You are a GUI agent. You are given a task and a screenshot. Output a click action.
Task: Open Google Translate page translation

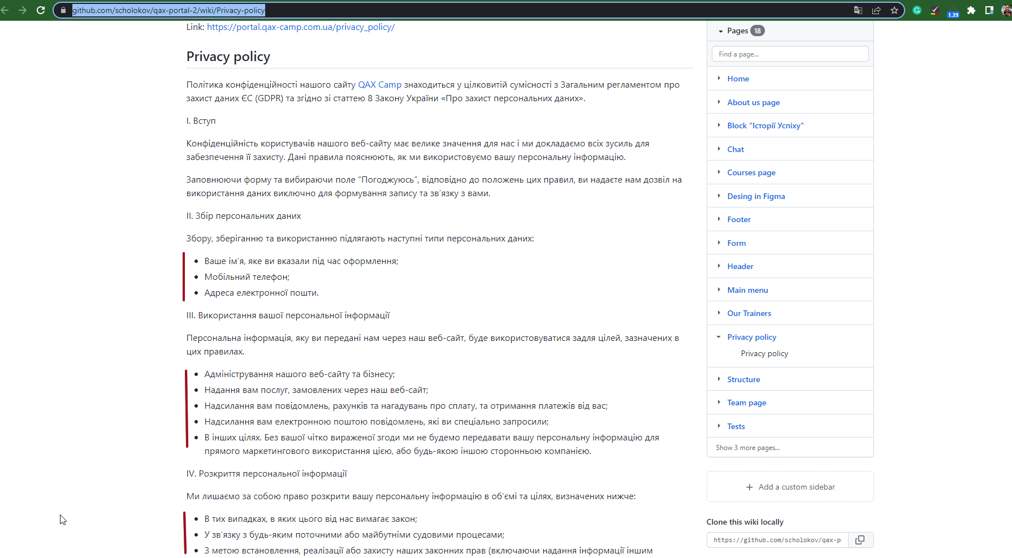[x=858, y=10]
